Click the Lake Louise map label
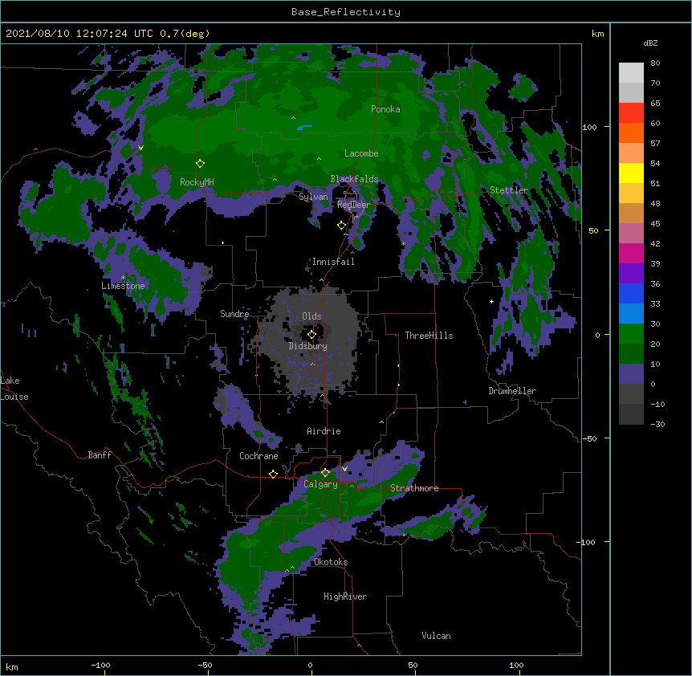The image size is (692, 676). click(x=14, y=389)
